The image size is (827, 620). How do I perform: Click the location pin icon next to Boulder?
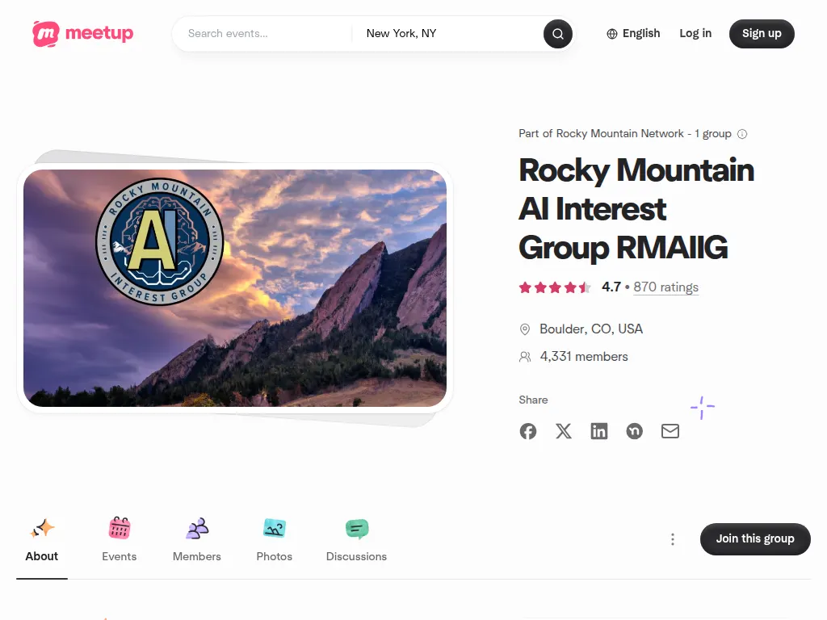525,329
